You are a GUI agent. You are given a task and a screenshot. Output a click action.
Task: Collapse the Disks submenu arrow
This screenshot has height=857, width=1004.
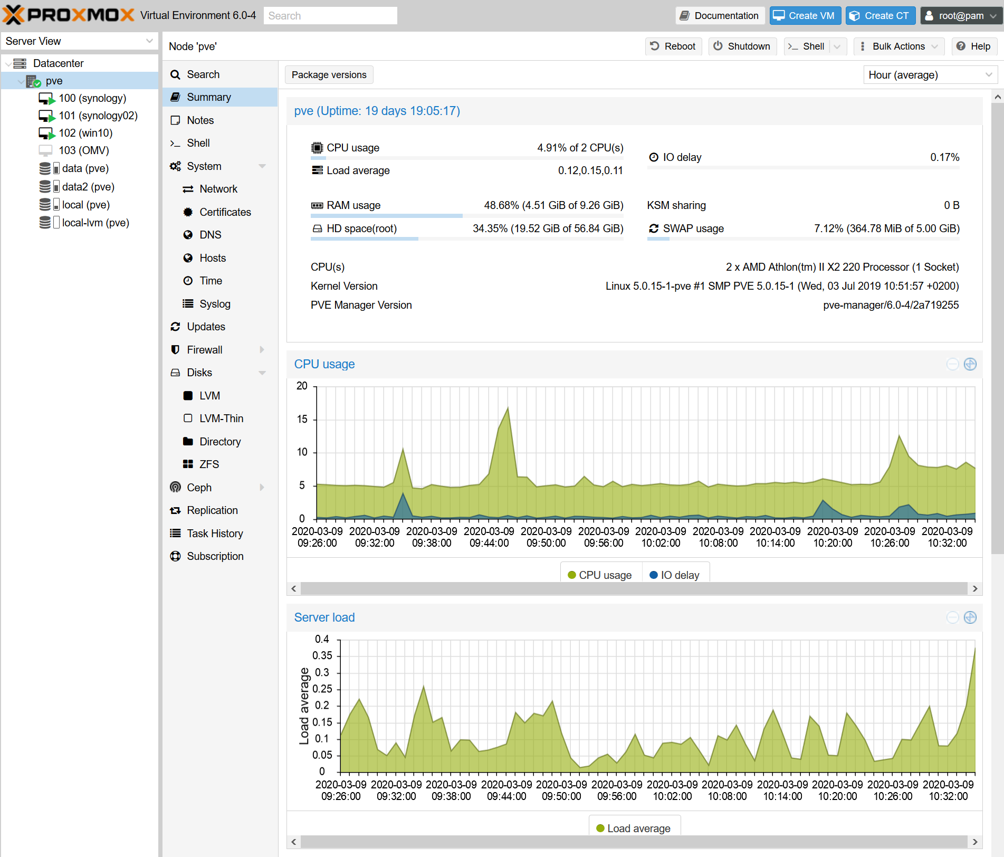tap(262, 373)
